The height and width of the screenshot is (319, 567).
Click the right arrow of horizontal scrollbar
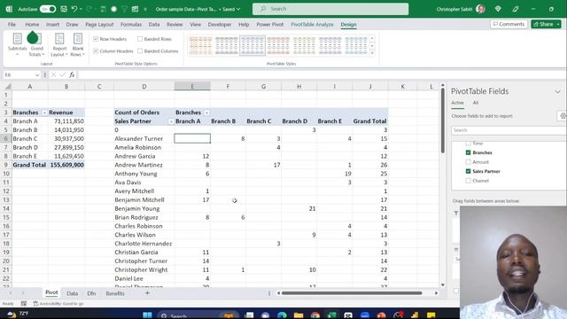coord(436,293)
